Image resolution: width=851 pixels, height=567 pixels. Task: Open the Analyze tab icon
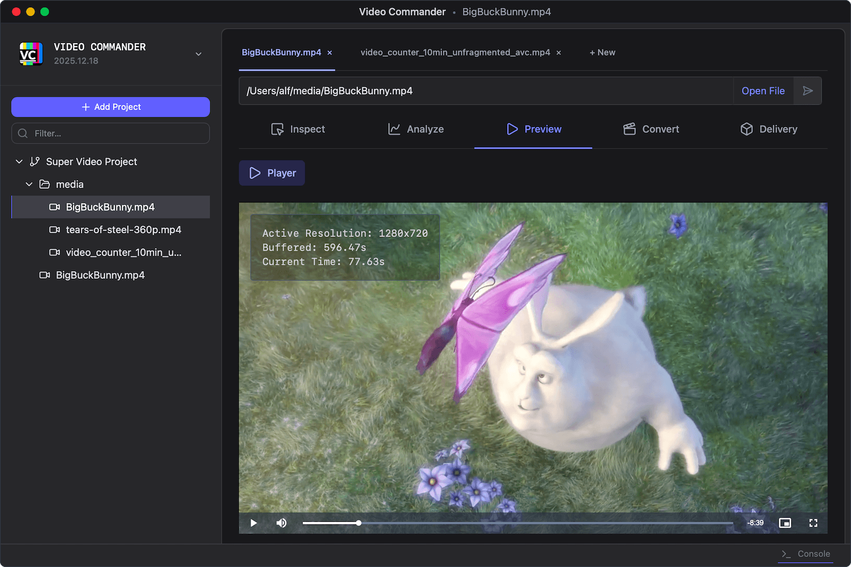[394, 129]
